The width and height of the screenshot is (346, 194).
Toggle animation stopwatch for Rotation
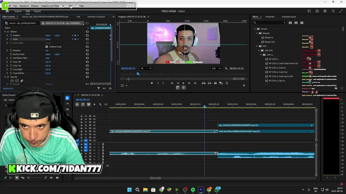11,51
